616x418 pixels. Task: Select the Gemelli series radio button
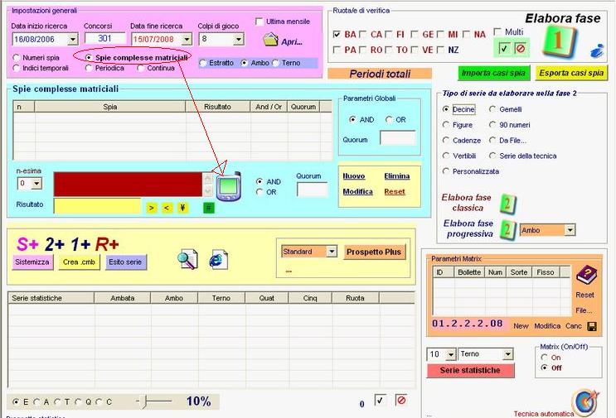pyautogui.click(x=493, y=109)
